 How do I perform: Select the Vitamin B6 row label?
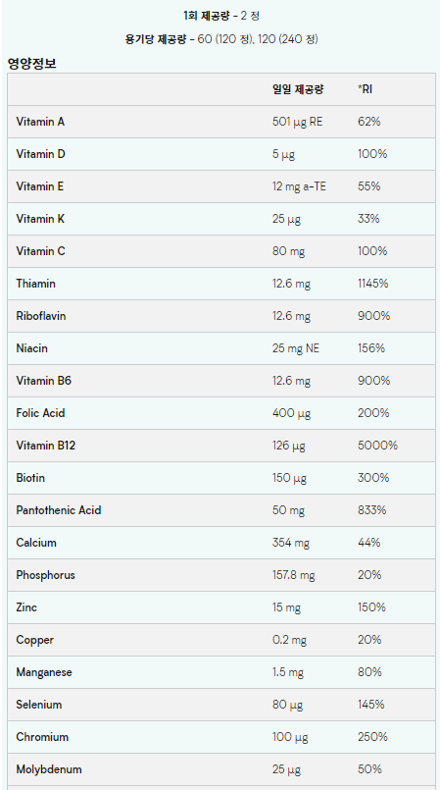[x=43, y=381]
